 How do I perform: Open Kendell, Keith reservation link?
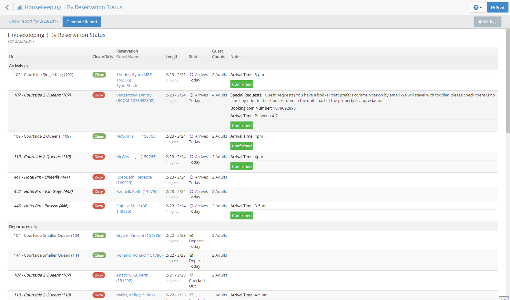click(137, 191)
